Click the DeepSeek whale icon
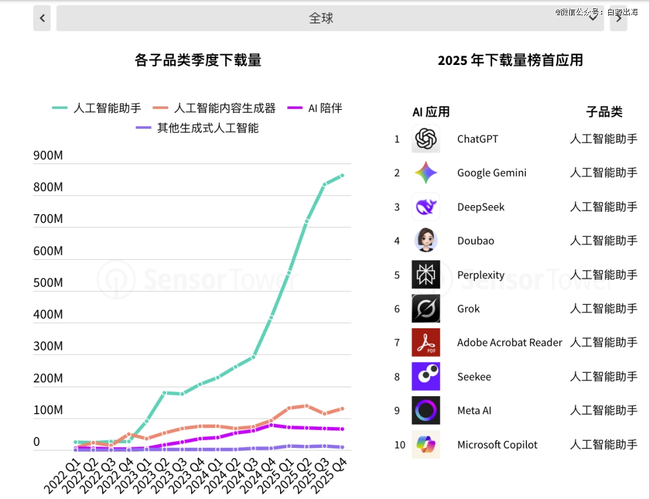 426,206
